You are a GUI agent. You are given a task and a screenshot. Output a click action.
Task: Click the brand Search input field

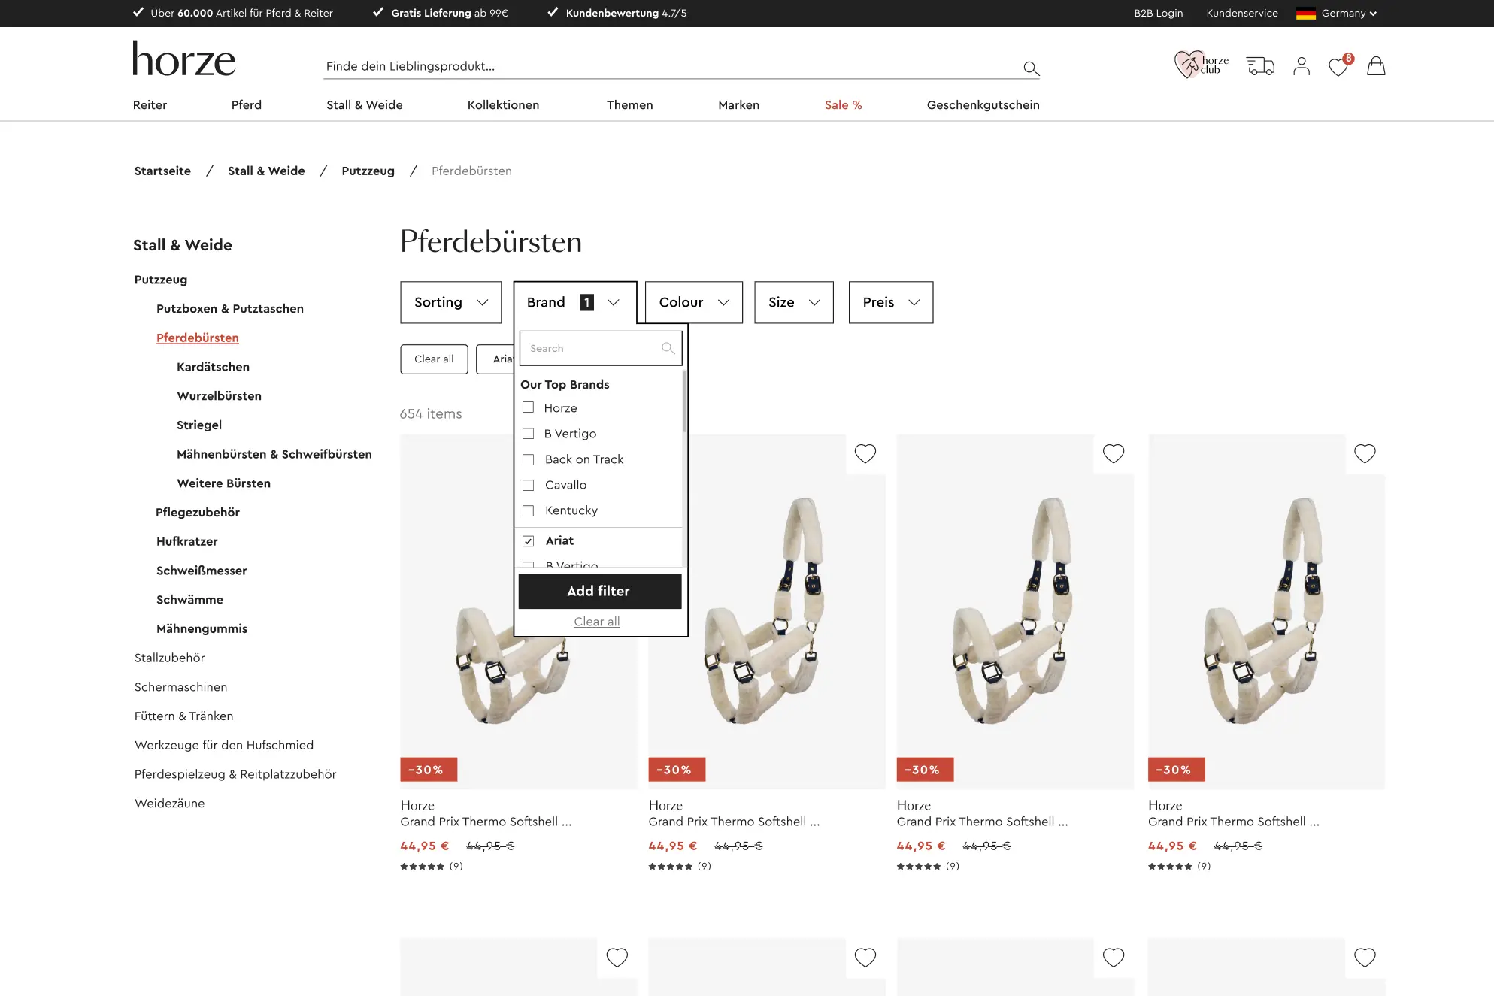[594, 347]
